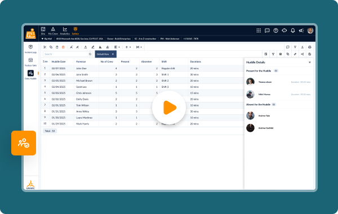Click the Linarc logo at sidebar bottom

(x=30, y=185)
